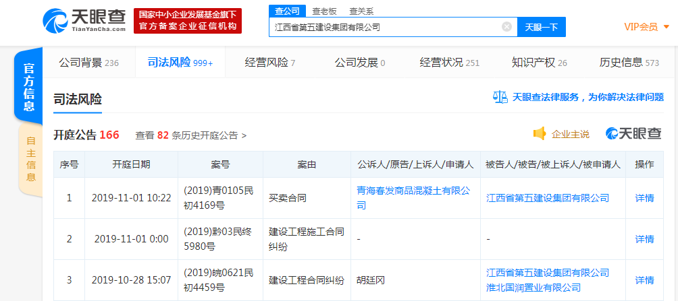Click the legal services scale icon
The image size is (678, 301).
(500, 97)
